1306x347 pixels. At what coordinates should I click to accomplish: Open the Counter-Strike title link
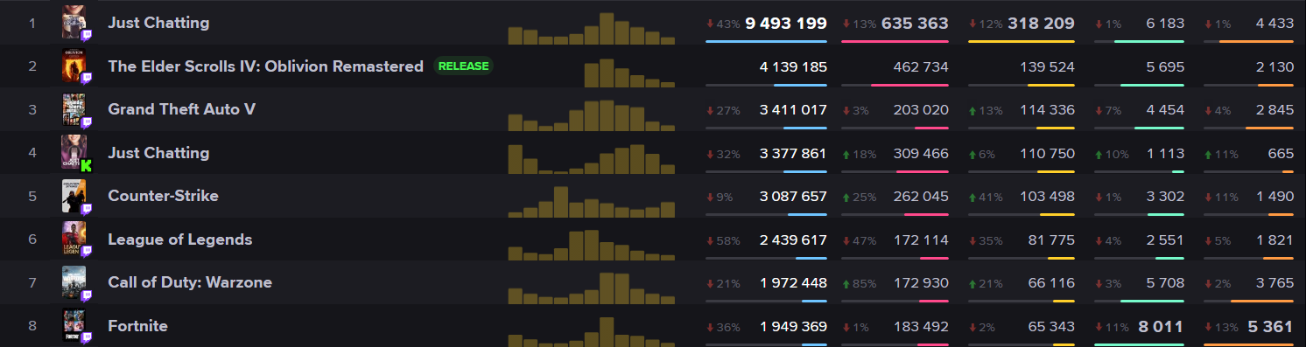(x=163, y=196)
